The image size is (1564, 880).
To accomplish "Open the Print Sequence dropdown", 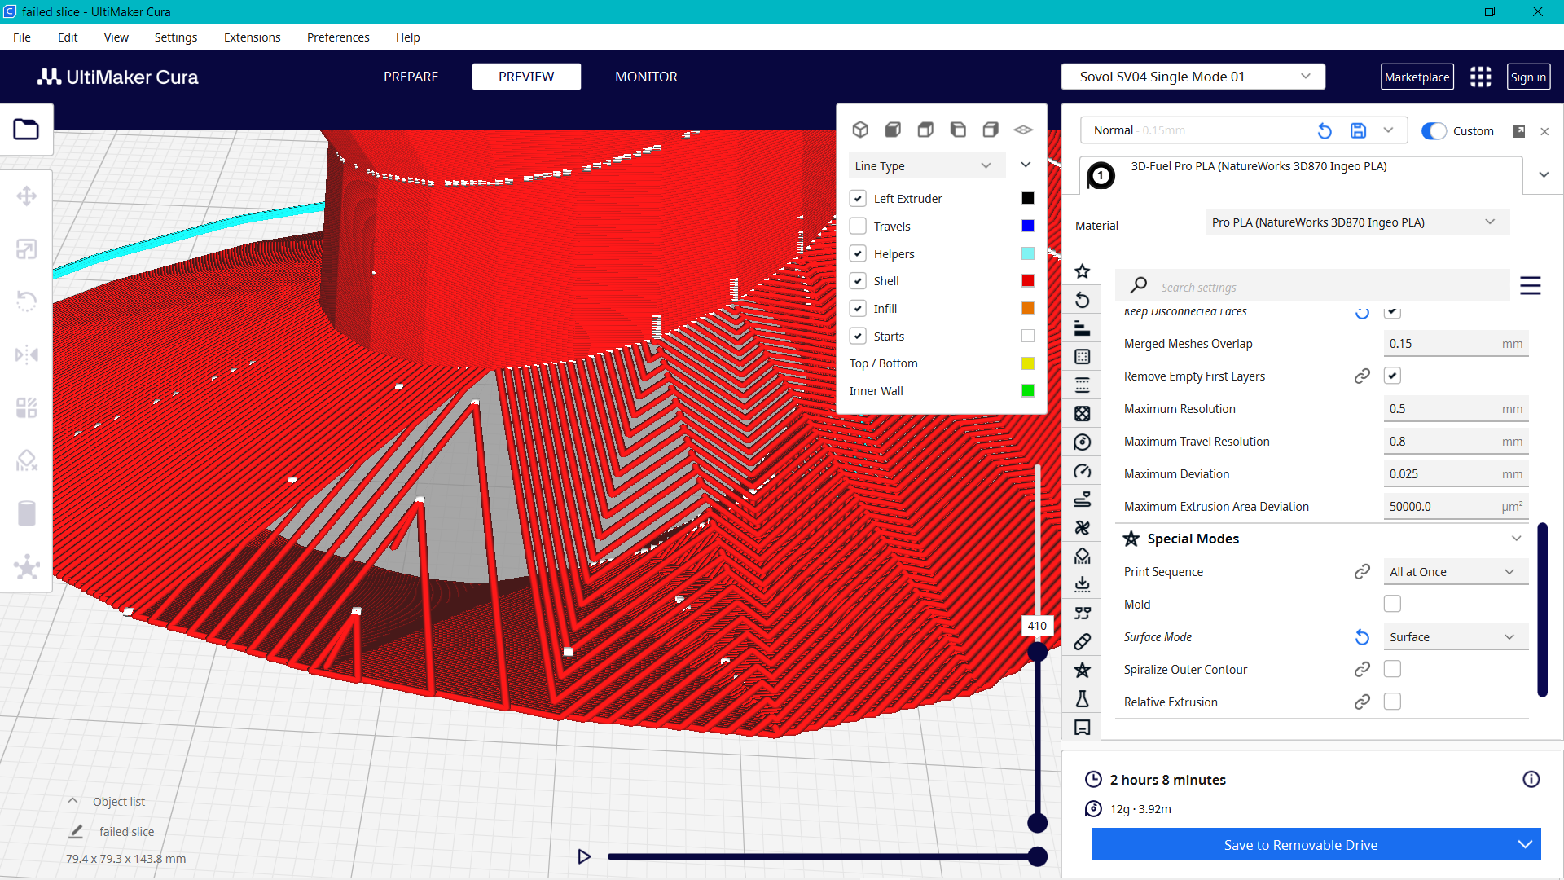I will 1454,571.
